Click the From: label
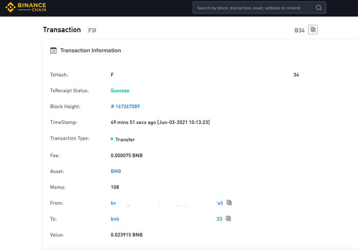The height and width of the screenshot is (252, 358). tap(57, 203)
